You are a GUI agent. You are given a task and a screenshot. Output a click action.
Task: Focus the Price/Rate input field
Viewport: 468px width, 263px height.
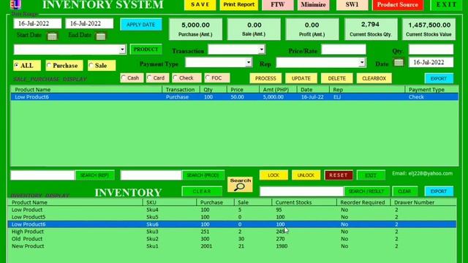(344, 49)
